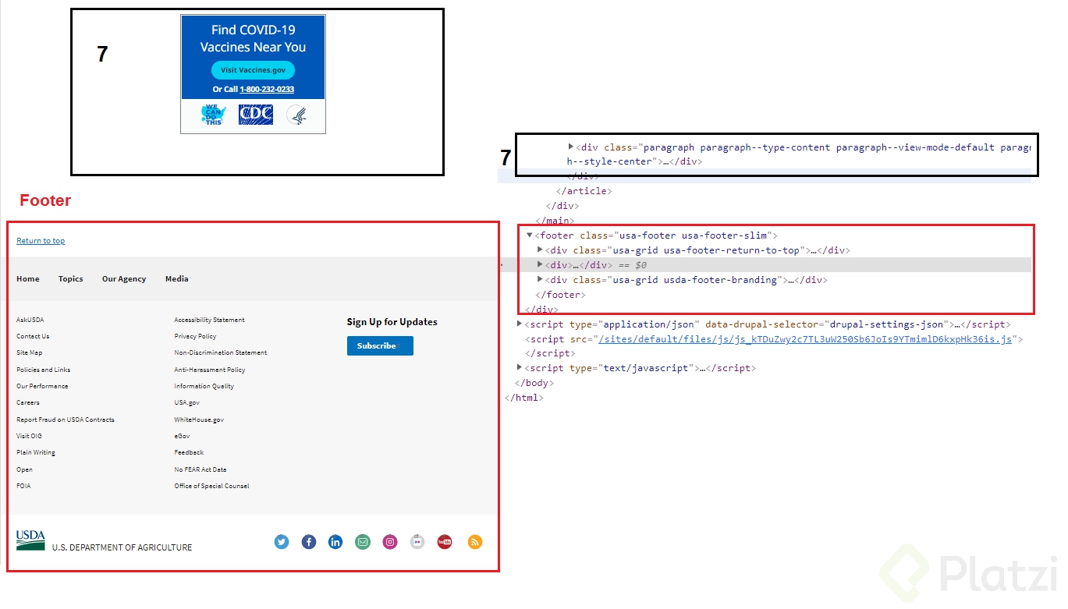The height and width of the screenshot is (609, 1068).
Task: Open the Visit OIG footer link
Action: pos(30,436)
